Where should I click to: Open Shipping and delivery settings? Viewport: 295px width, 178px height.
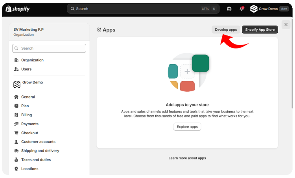coord(40,151)
